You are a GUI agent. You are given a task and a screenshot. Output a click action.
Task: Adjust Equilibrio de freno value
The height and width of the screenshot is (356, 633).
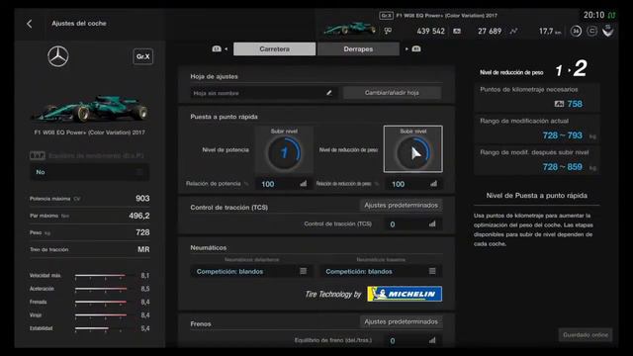coord(413,340)
